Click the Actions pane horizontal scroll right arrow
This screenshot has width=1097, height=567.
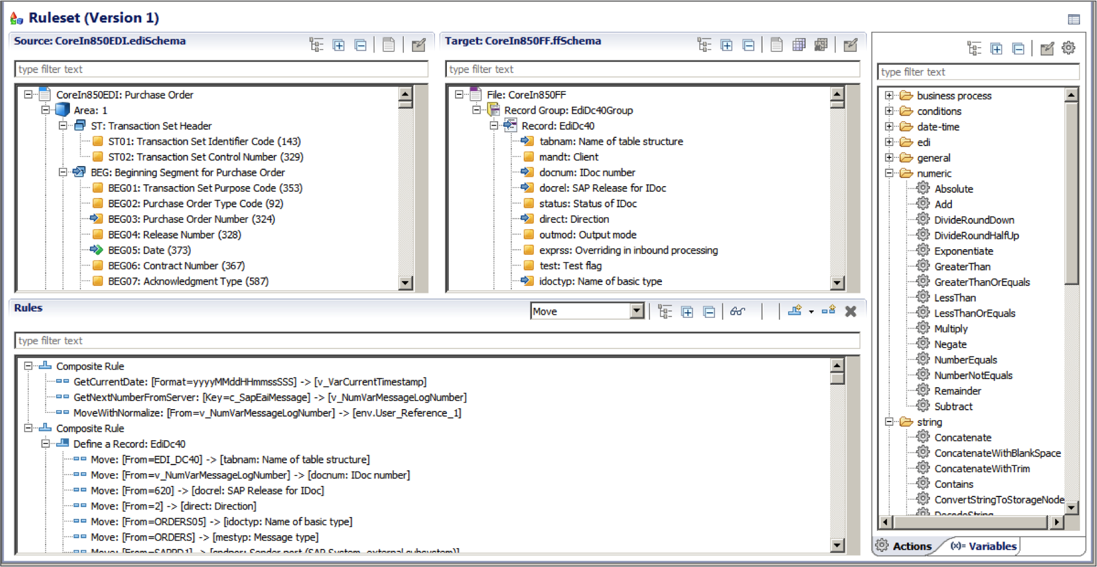(1056, 522)
